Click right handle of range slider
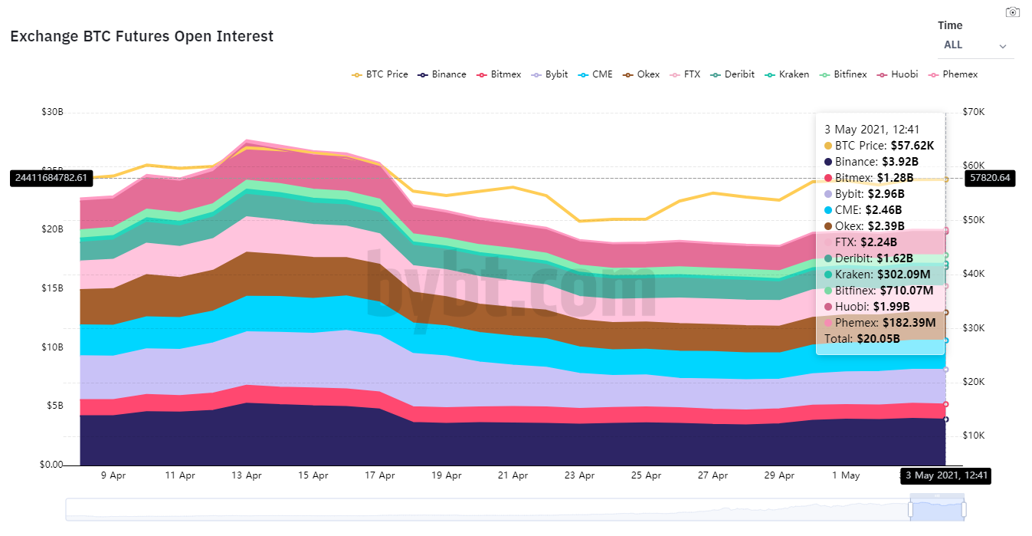1032x536 pixels. point(964,509)
